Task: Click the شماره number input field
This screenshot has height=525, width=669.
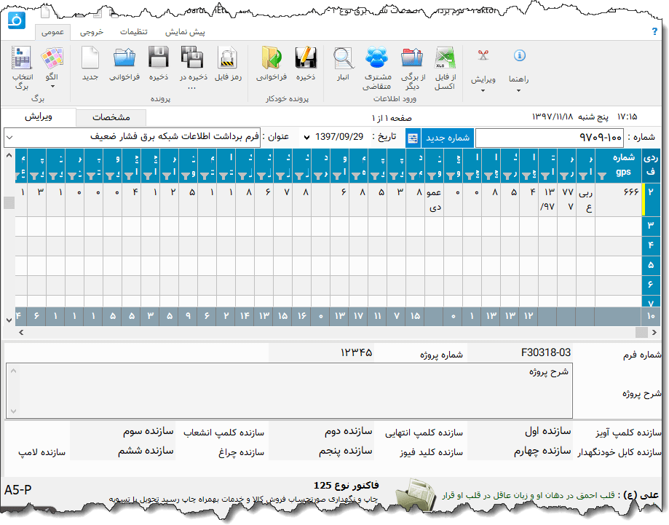Action: point(550,137)
